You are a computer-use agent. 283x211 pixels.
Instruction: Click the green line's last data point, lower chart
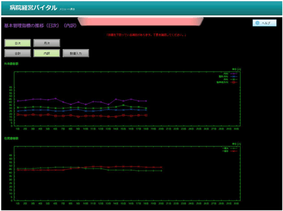(x=161, y=171)
